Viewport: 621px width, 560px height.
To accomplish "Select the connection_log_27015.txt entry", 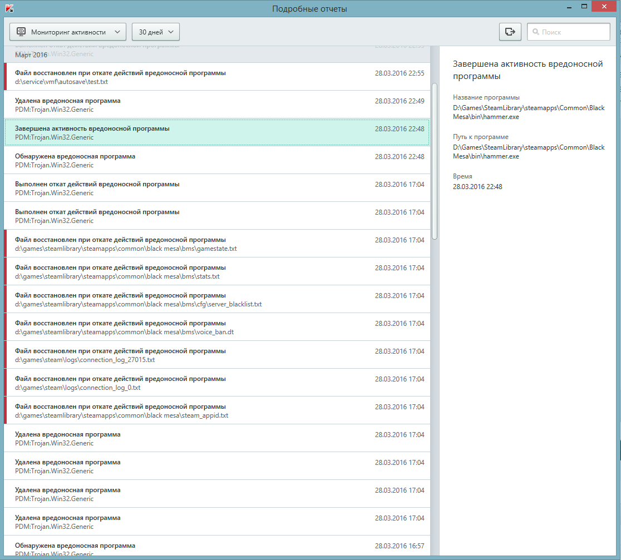I will coord(217,355).
